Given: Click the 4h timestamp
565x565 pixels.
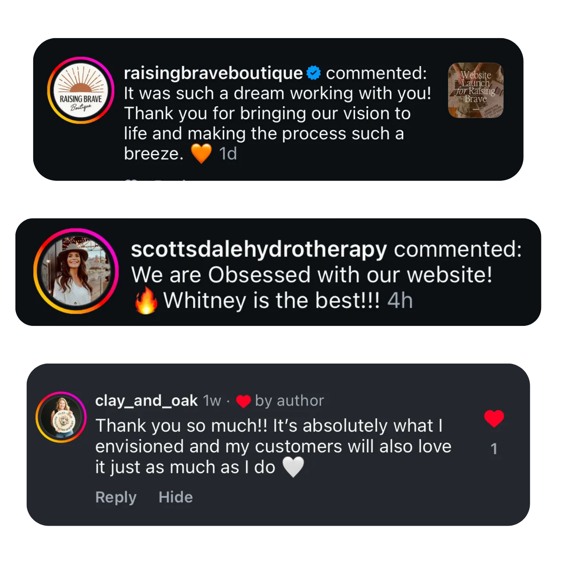Looking at the screenshot, I should click(400, 301).
